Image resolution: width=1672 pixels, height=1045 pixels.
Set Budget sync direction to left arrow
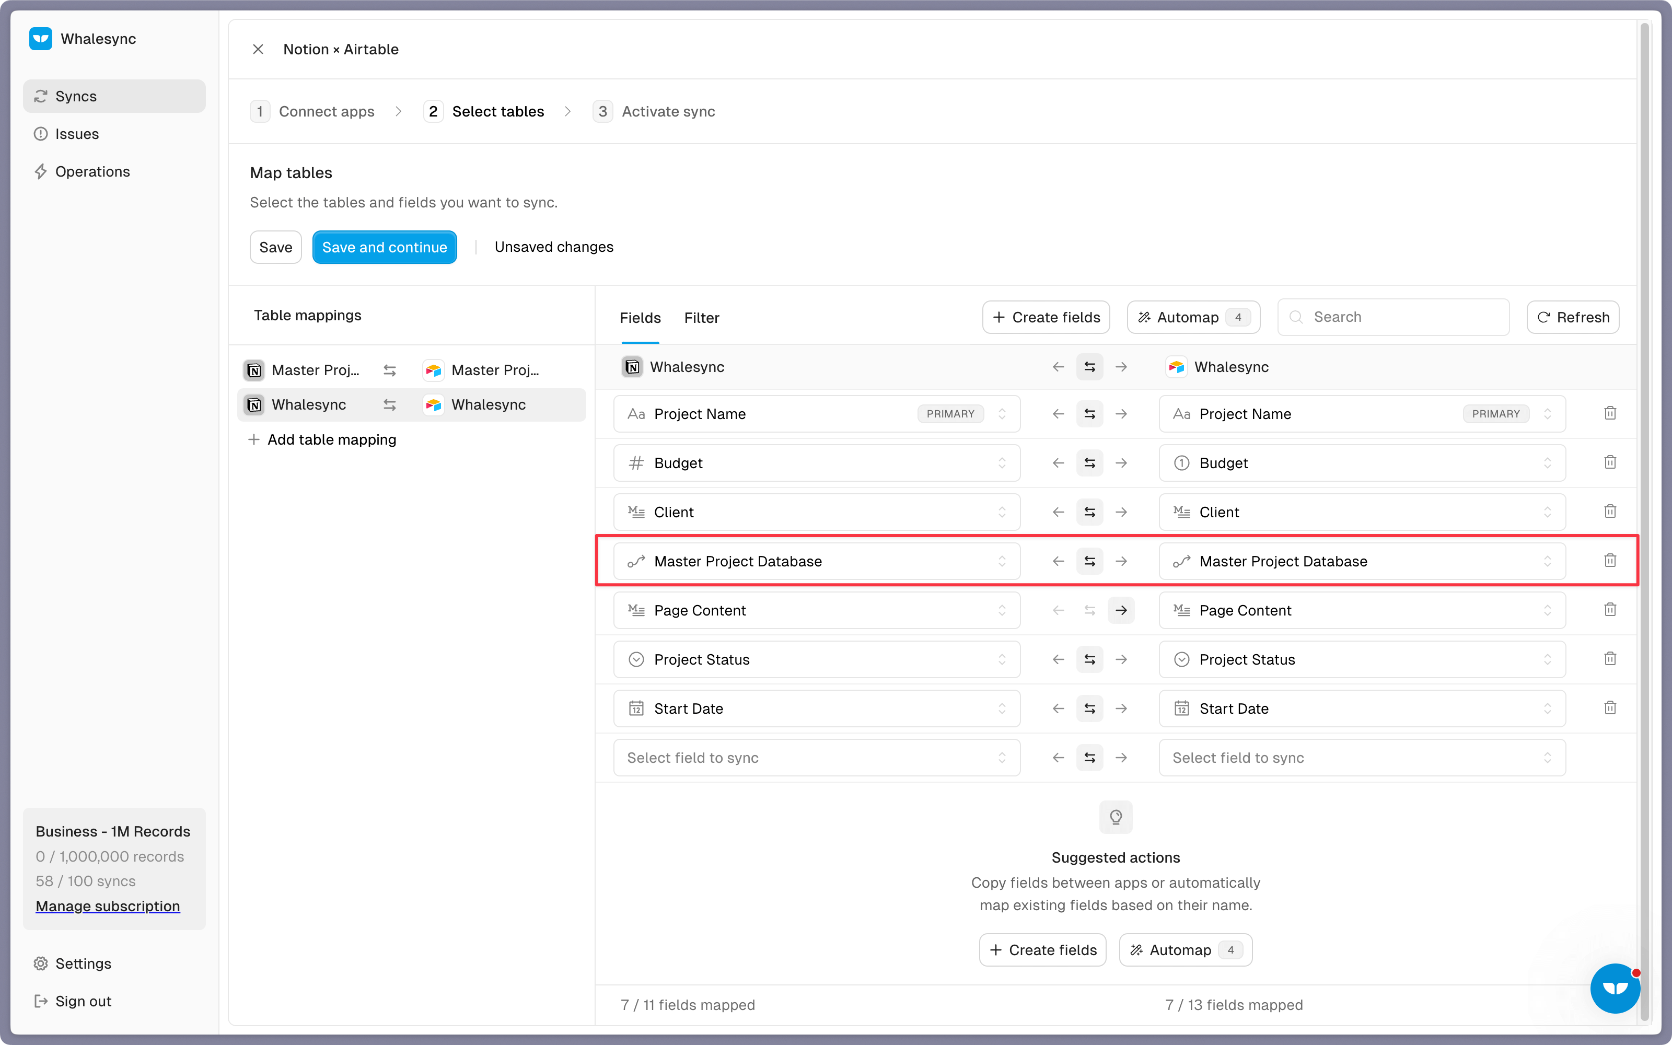pyautogui.click(x=1058, y=463)
